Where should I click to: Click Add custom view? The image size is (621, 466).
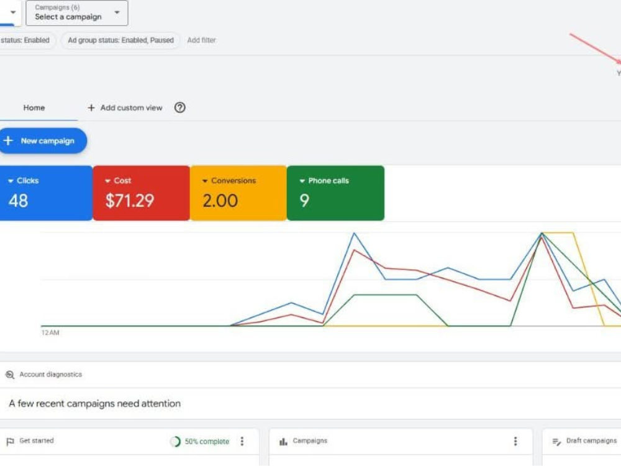click(125, 107)
